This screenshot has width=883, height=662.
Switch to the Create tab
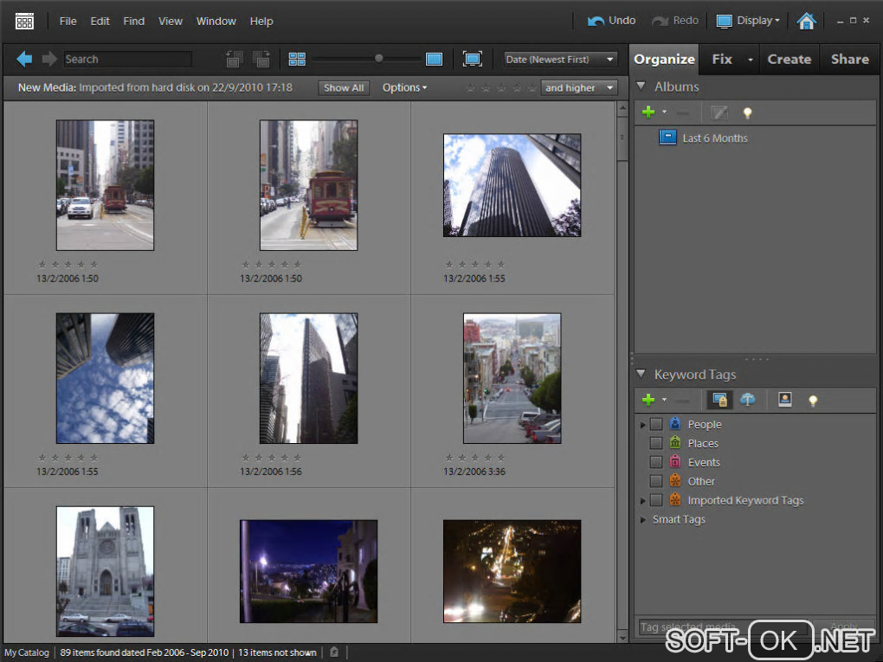click(x=789, y=59)
